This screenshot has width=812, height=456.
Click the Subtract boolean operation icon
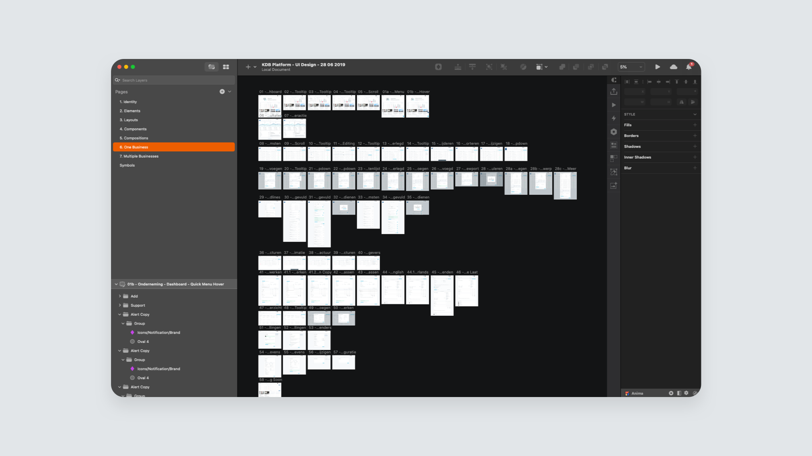576,67
